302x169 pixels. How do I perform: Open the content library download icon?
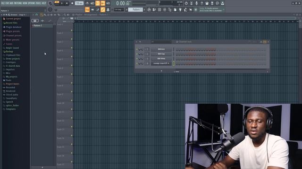tap(222, 3)
